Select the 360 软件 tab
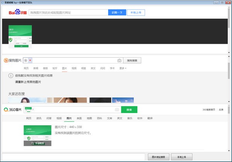The height and width of the screenshot is (162, 232). coord(140,118)
